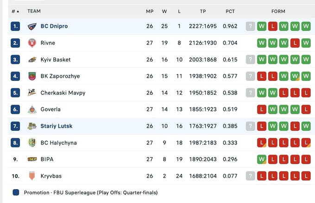Click the BC Dnipro team logo
The width and height of the screenshot is (315, 203).
[32, 26]
